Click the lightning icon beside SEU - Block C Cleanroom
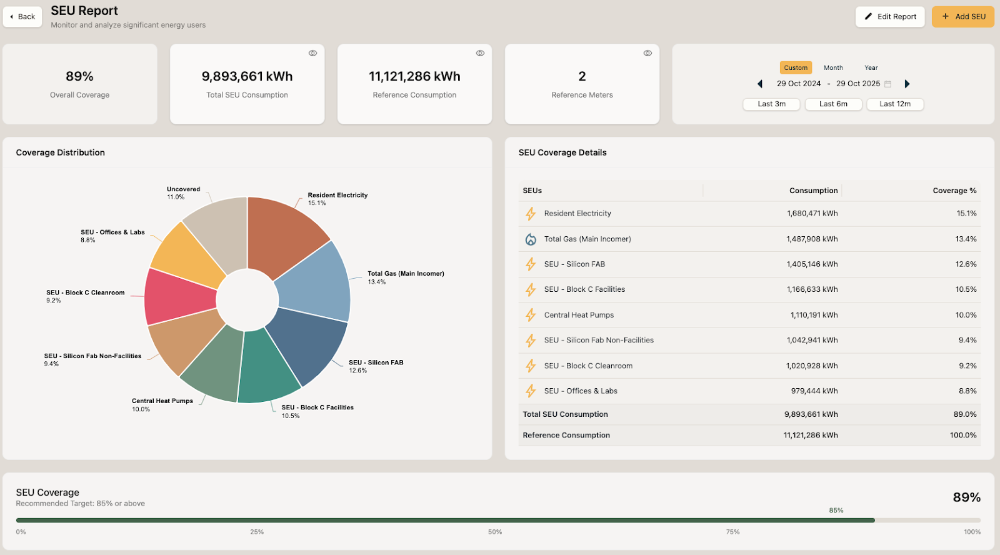This screenshot has height=555, width=1000. [531, 366]
